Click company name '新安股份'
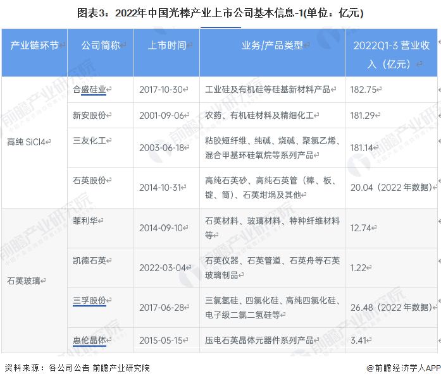 click(89, 116)
